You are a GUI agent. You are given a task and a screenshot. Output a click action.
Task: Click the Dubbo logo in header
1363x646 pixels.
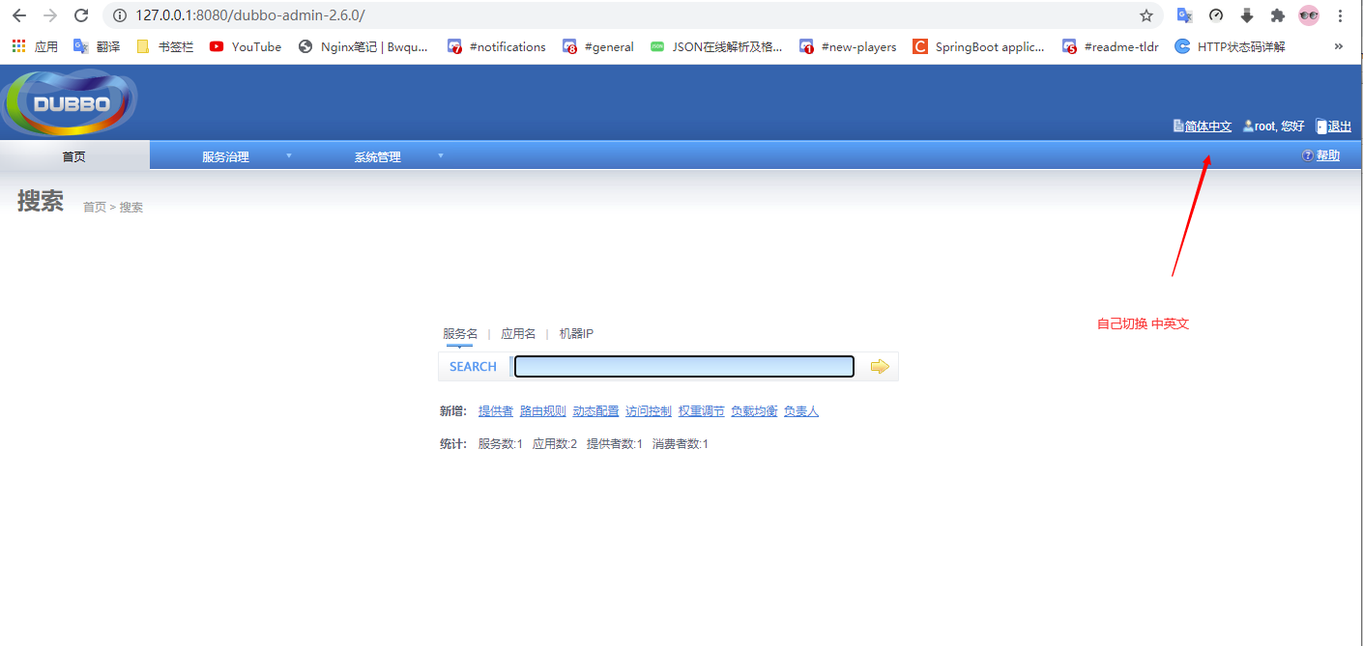[71, 103]
